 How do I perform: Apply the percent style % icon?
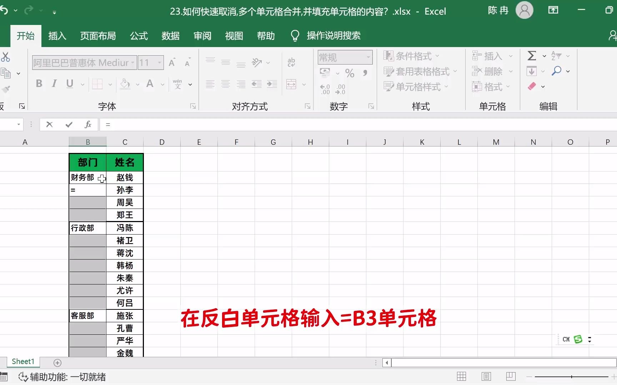pos(349,73)
